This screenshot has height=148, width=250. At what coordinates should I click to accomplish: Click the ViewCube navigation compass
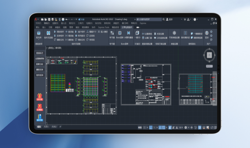[209, 55]
